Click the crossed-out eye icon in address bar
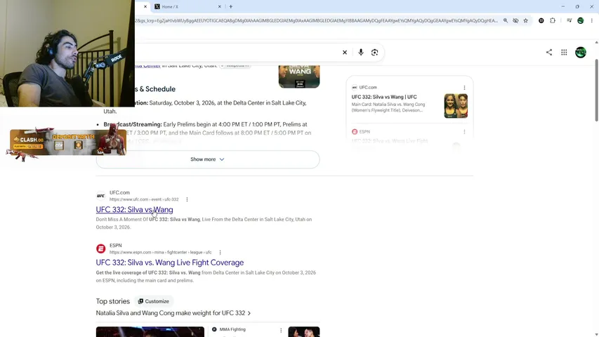599x337 pixels. [x=515, y=20]
